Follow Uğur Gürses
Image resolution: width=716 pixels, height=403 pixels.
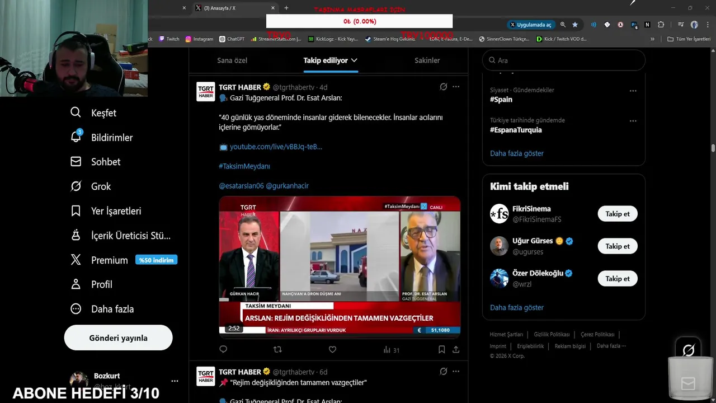click(618, 246)
